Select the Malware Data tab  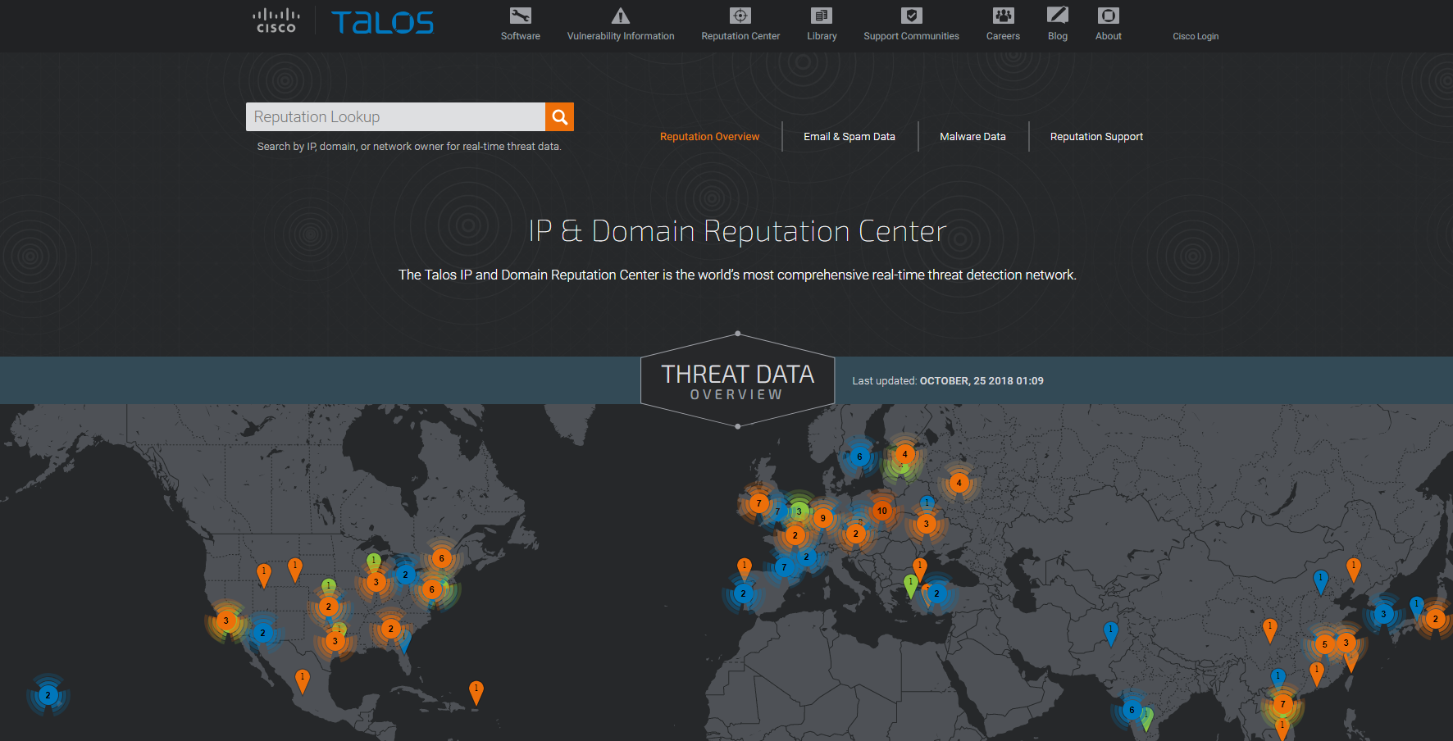tap(972, 137)
